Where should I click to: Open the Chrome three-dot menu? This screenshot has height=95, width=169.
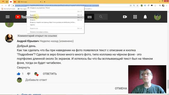tap(167, 6)
